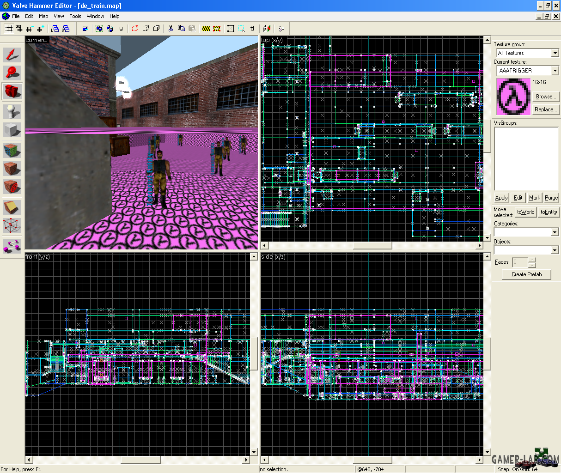Click the scissors Cut icon
Image resolution: width=561 pixels, height=473 pixels.
click(x=171, y=29)
